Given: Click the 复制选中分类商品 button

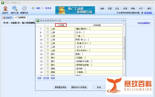Looking at the screenshot, I should (x=79, y=87).
